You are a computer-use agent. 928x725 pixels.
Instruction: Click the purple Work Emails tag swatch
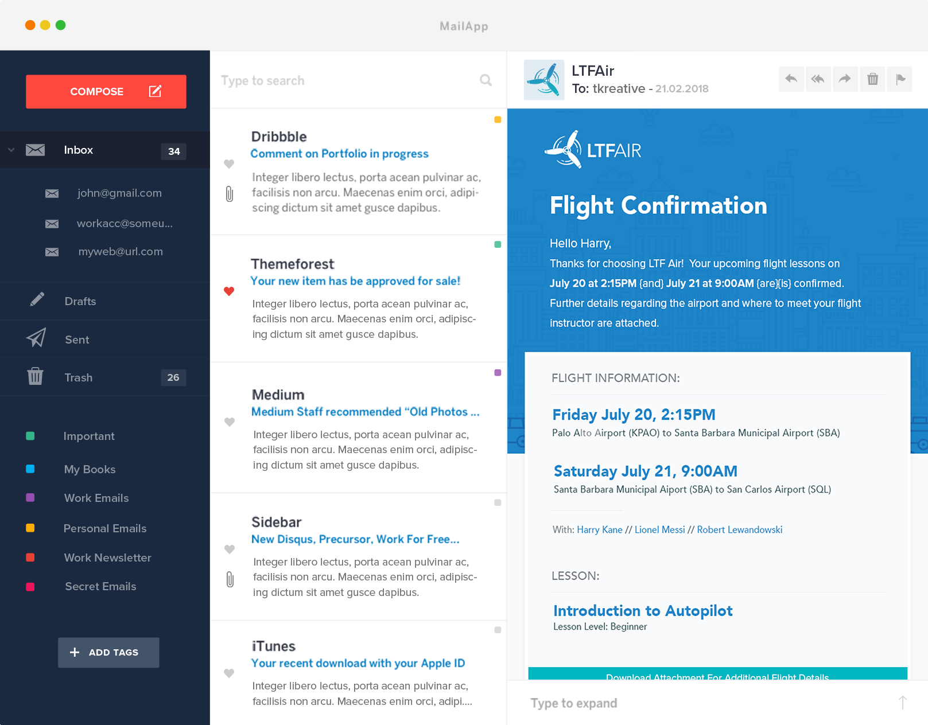(30, 497)
